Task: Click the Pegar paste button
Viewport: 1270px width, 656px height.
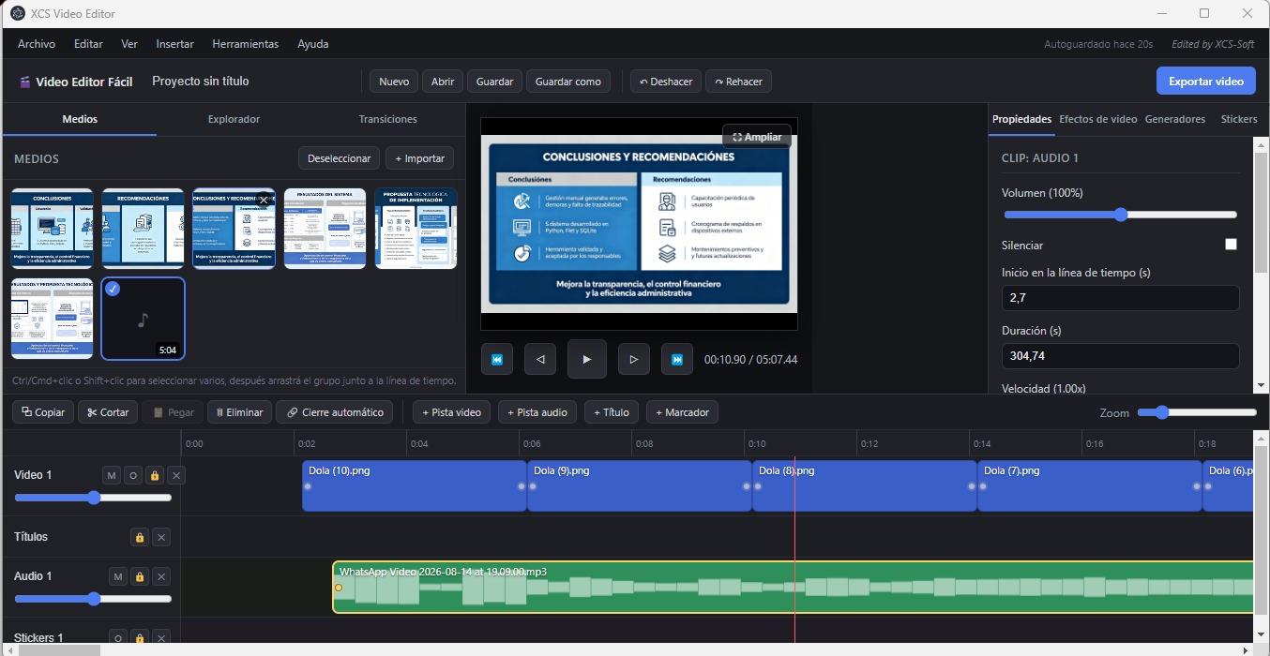Action: [x=173, y=412]
